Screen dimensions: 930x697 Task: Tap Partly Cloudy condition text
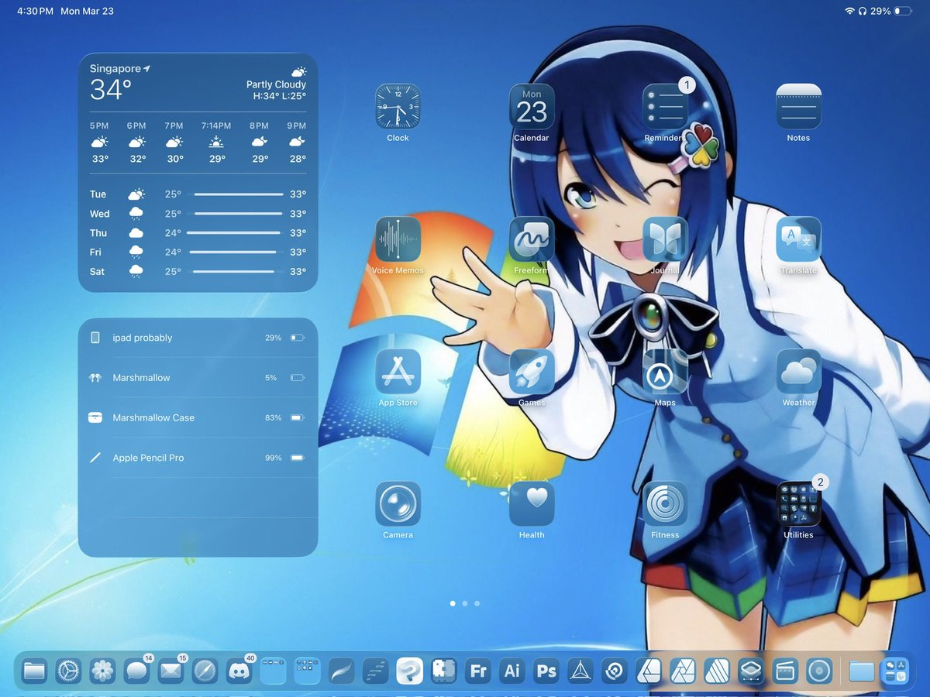276,84
